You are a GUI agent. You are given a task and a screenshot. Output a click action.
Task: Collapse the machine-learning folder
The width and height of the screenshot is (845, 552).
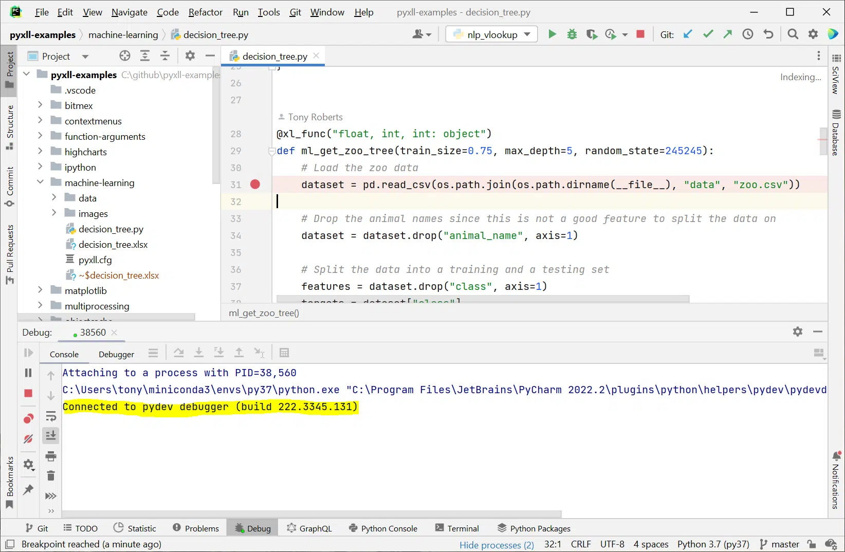click(x=40, y=182)
